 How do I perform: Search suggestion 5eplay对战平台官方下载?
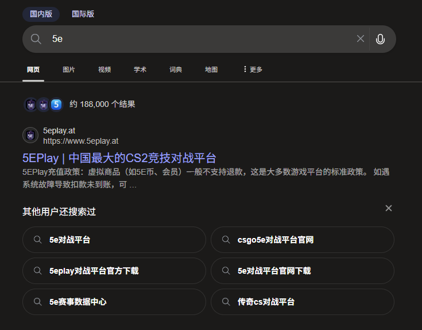(x=114, y=271)
